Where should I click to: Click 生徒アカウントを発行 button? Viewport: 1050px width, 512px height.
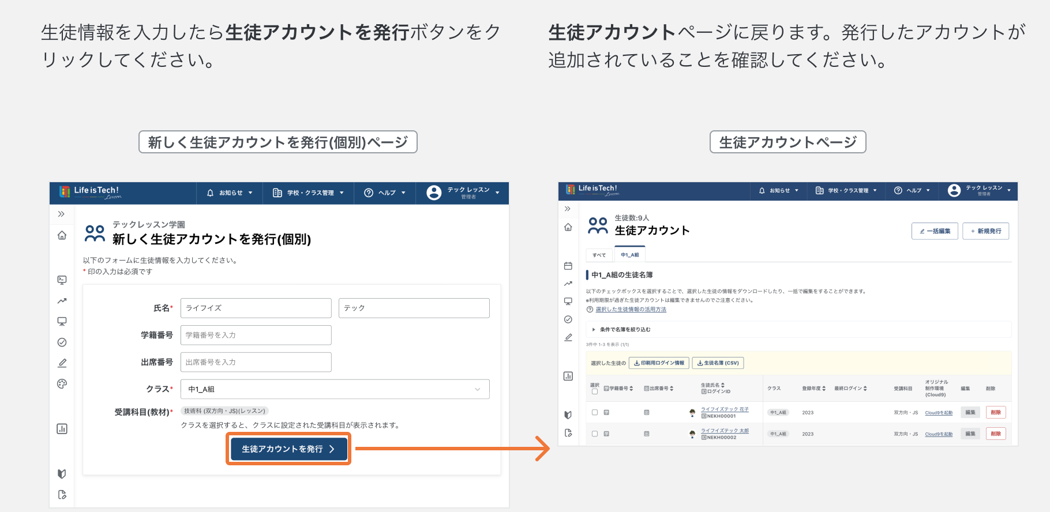(x=288, y=449)
